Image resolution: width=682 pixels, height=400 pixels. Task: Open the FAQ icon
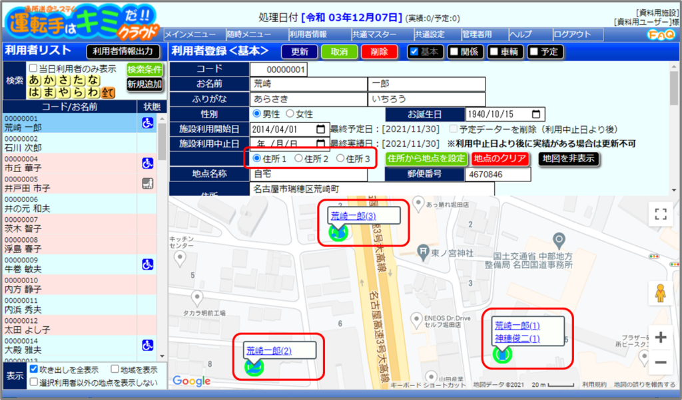(x=661, y=35)
